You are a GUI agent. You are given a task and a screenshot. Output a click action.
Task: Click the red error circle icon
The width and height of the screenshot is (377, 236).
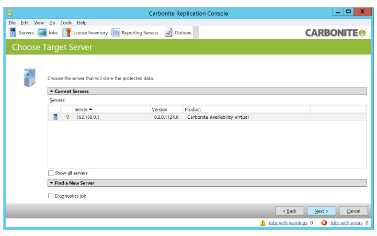(324, 223)
